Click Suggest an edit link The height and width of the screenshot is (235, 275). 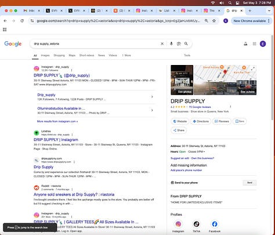point(180,158)
